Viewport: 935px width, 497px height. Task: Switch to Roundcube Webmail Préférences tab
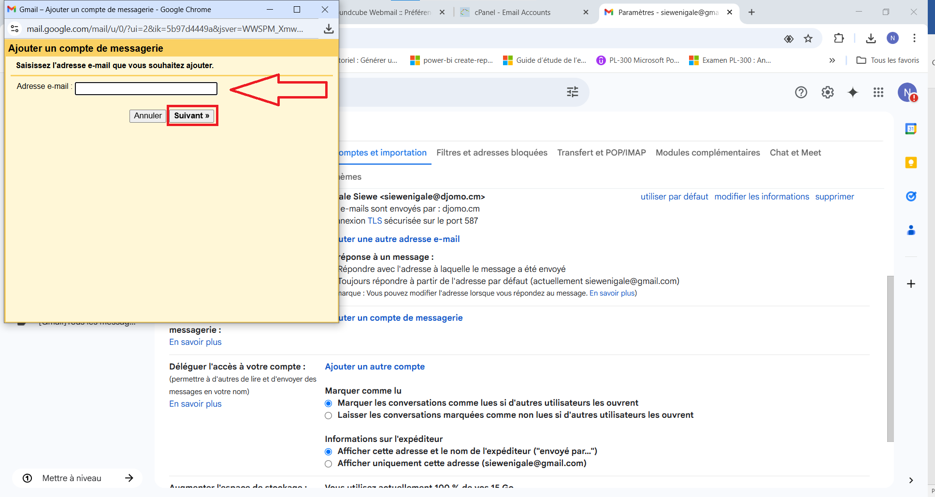[385, 13]
